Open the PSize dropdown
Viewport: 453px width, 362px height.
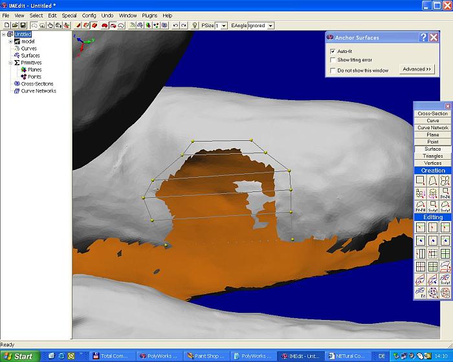[x=224, y=26]
